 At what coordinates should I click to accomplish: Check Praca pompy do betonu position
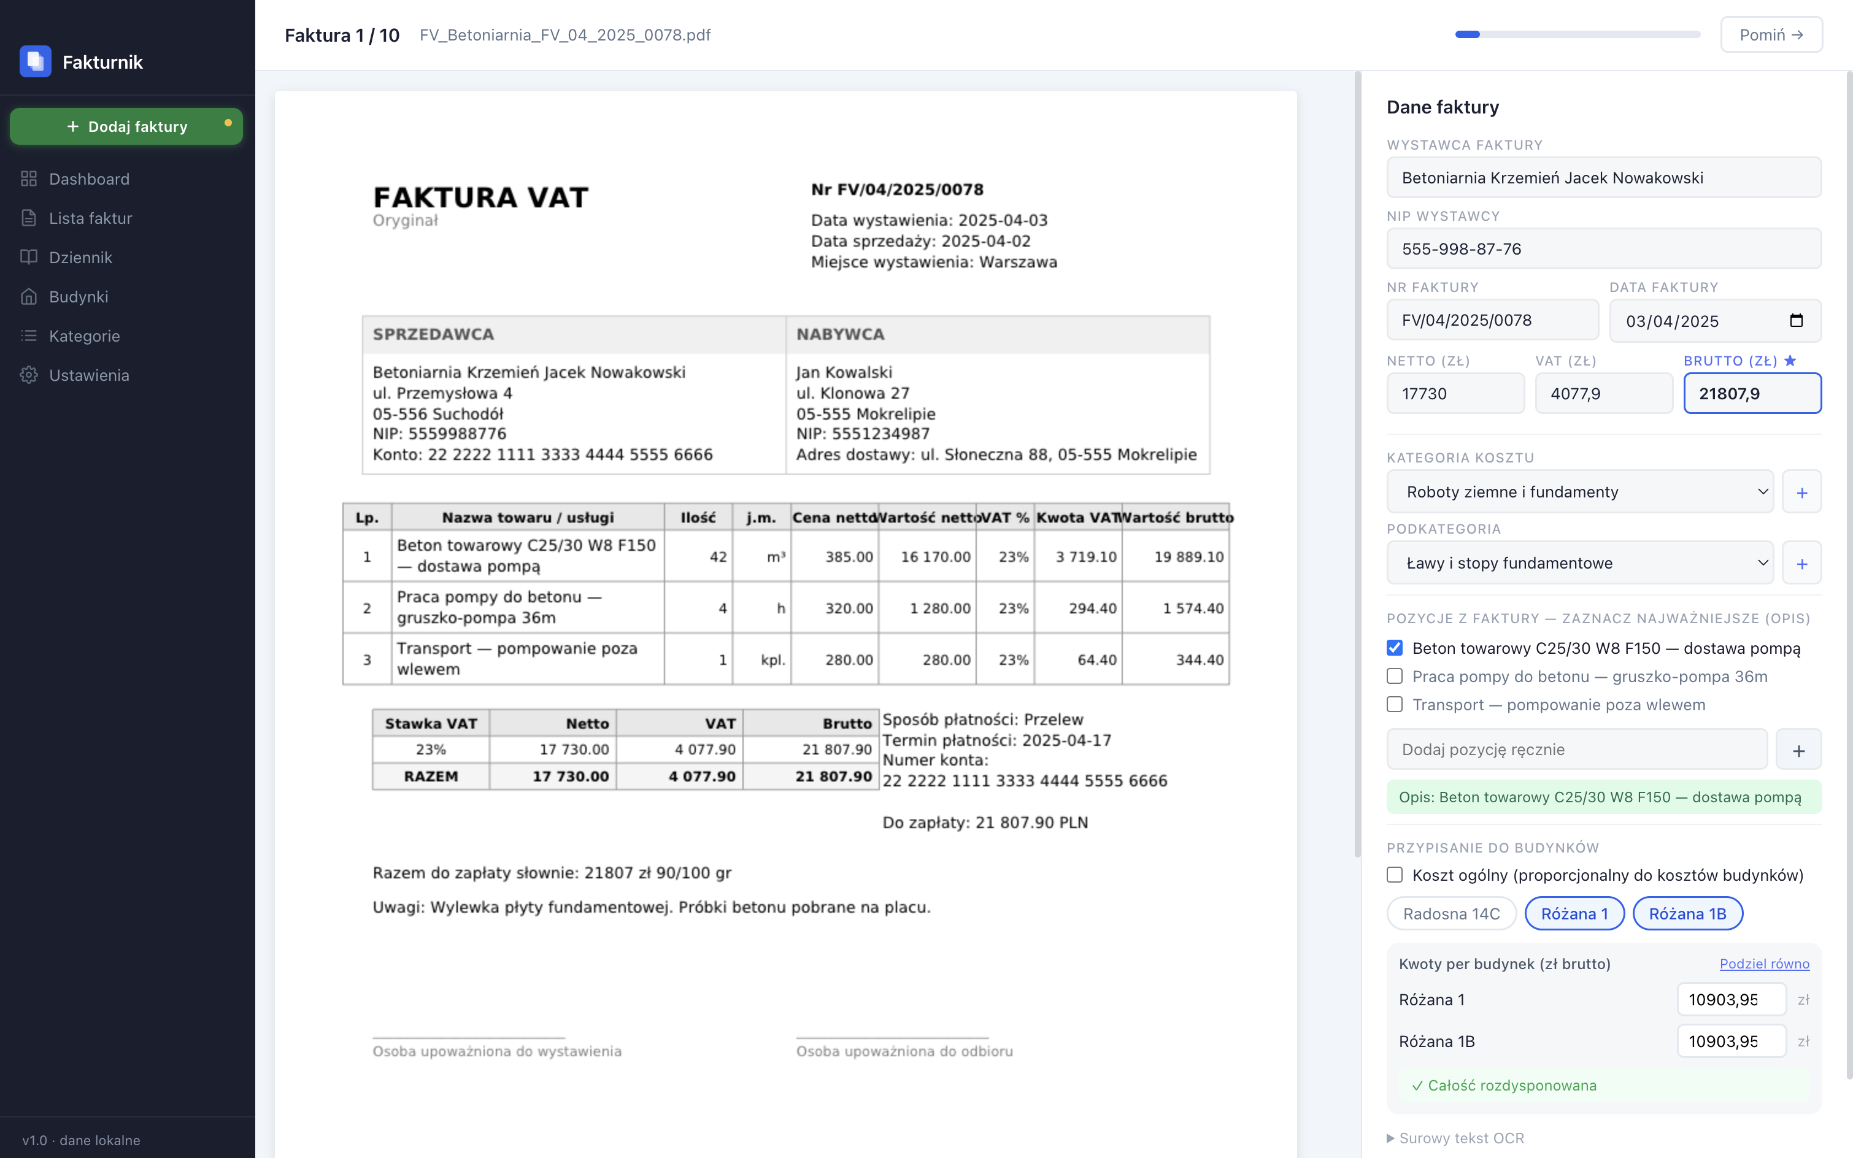1395,677
